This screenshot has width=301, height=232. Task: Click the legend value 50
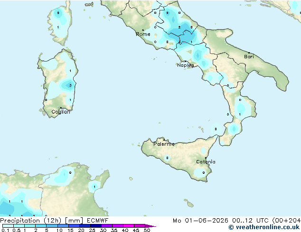tap(147, 230)
